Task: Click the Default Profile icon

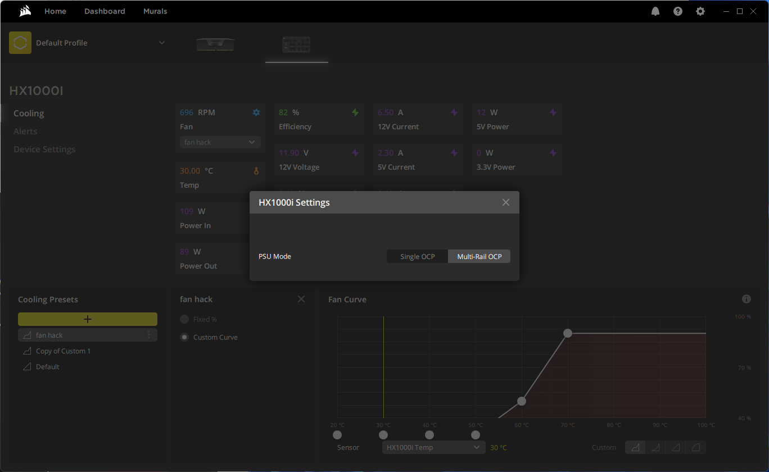Action: [x=20, y=43]
